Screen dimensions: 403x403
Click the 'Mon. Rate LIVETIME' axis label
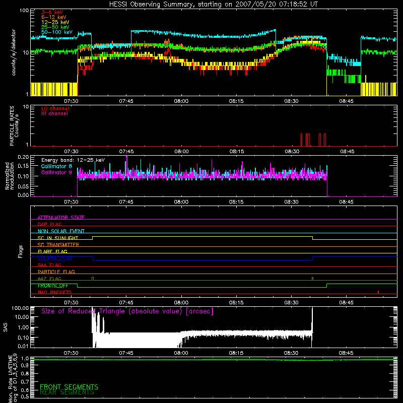point(10,378)
